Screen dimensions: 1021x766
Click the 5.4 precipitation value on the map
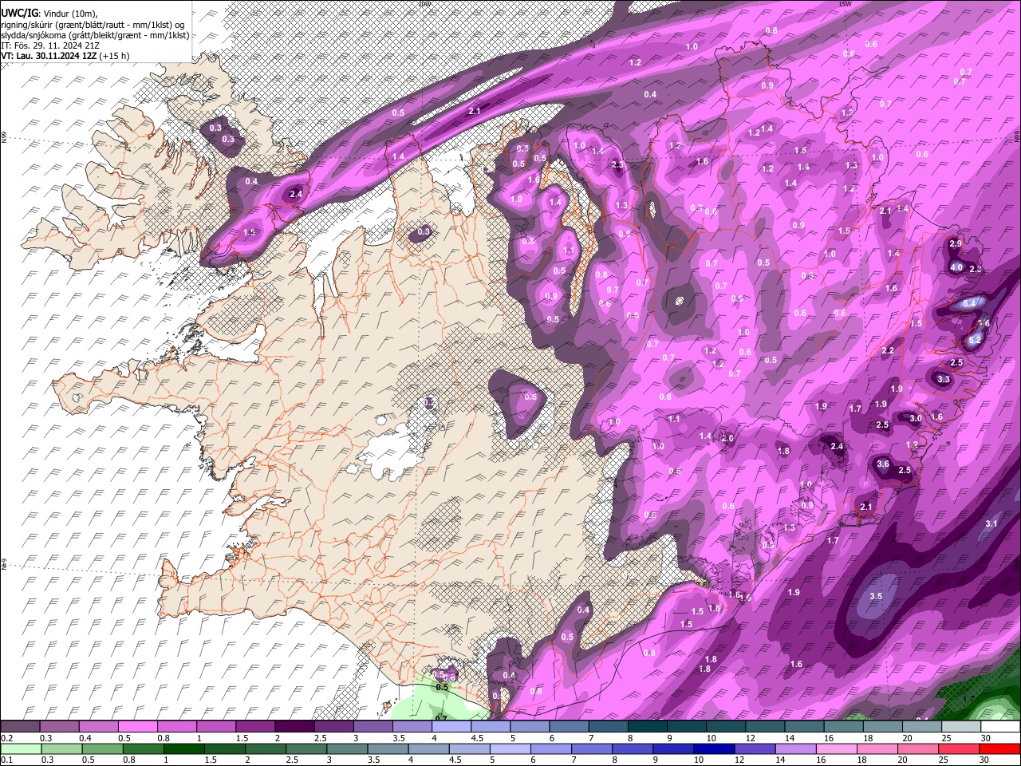[970, 304]
